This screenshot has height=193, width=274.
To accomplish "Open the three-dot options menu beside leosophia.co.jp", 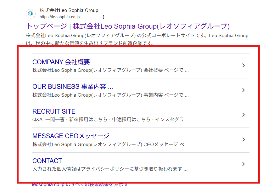I will coord(103,17).
